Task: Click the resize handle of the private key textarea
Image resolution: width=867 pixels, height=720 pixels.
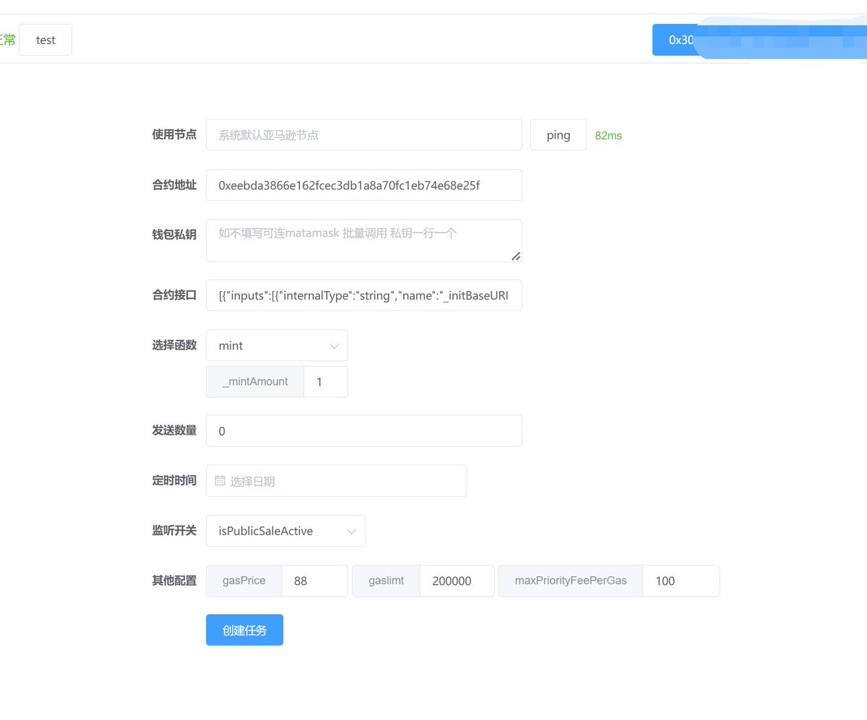Action: (x=517, y=256)
